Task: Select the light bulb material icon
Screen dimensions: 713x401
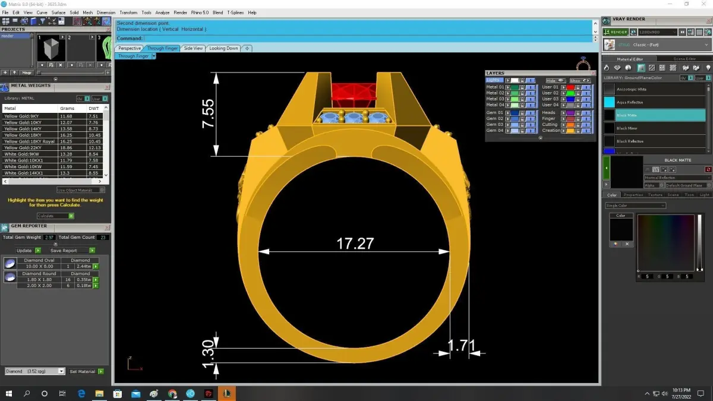Action: coord(708,68)
